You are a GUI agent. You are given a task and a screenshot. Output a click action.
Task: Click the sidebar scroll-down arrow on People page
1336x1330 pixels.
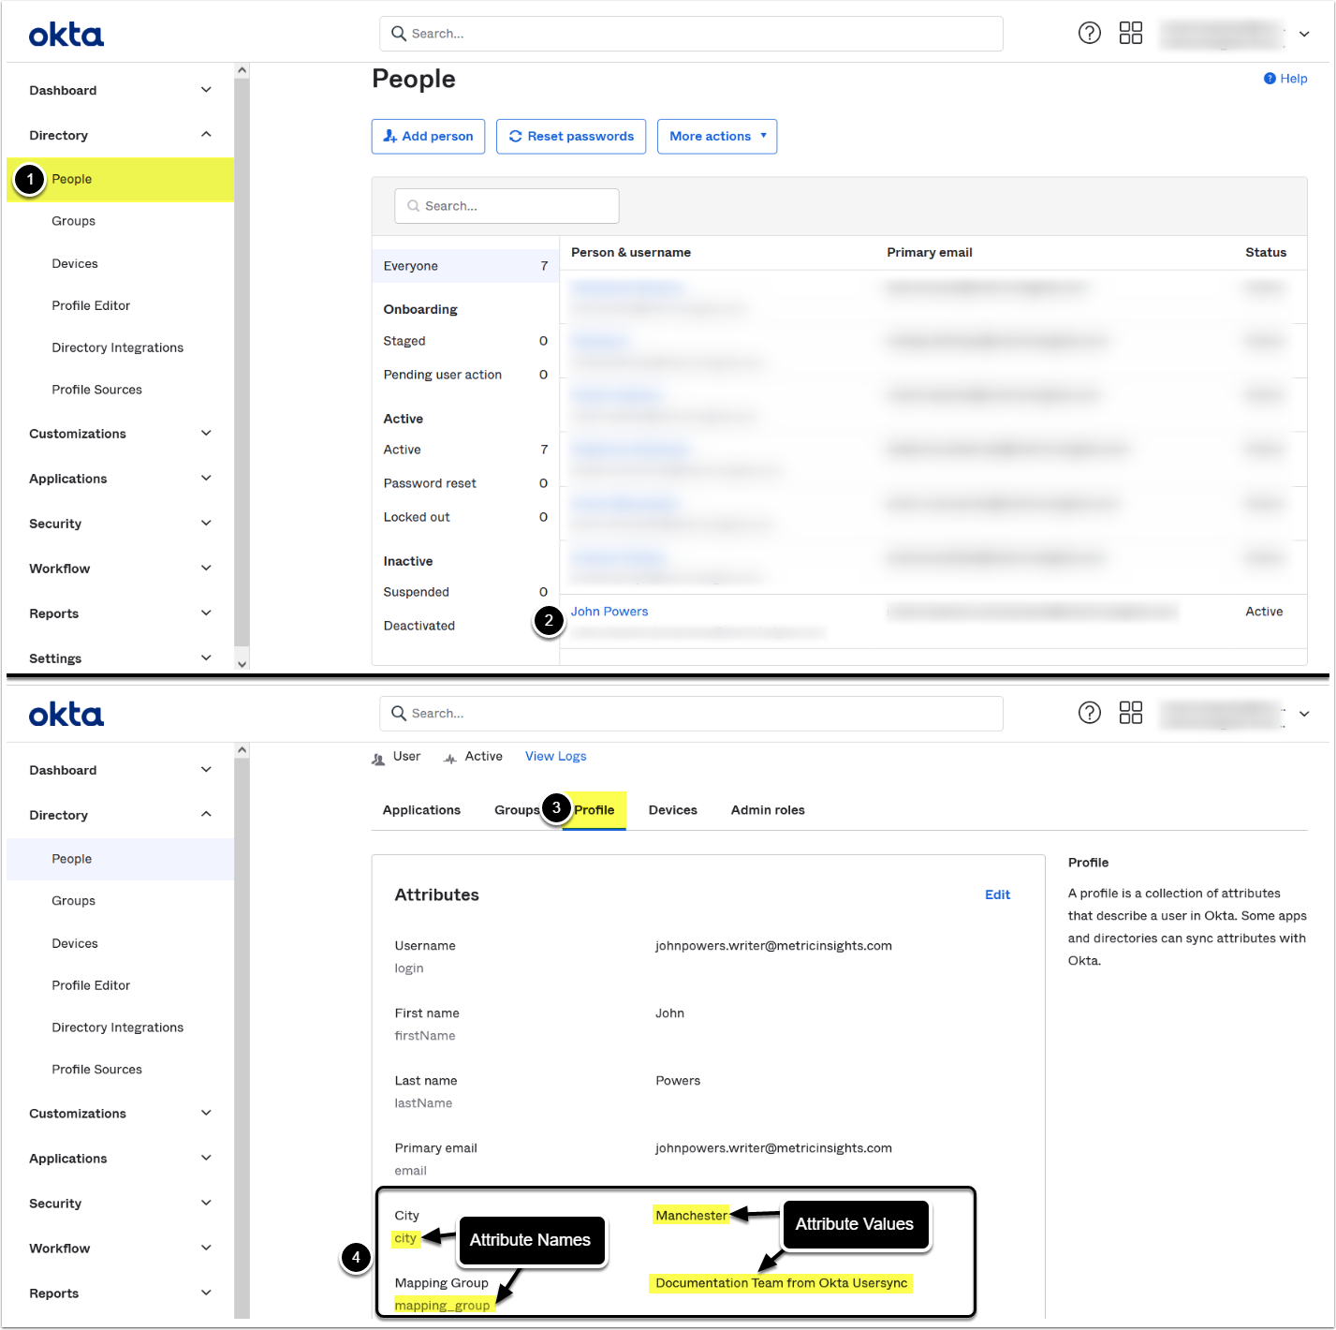point(242,664)
